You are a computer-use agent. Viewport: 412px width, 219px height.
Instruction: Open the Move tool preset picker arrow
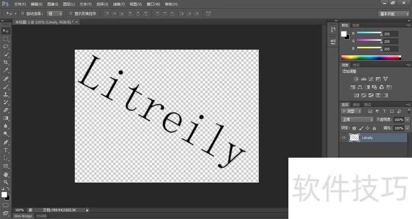[x=15, y=14]
